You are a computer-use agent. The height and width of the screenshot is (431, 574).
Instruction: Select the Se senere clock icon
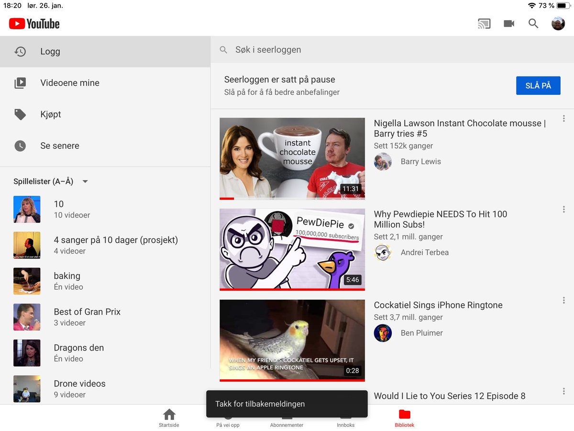[20, 146]
